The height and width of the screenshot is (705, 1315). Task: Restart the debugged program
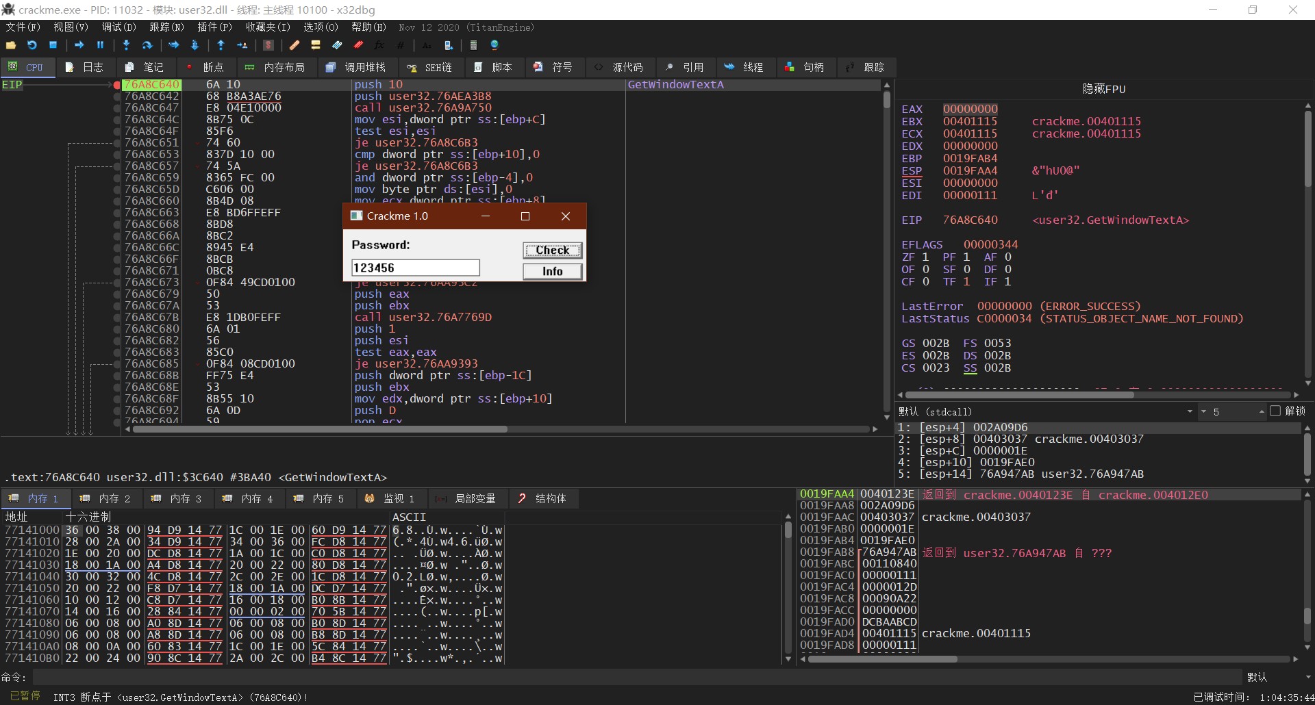coord(32,45)
